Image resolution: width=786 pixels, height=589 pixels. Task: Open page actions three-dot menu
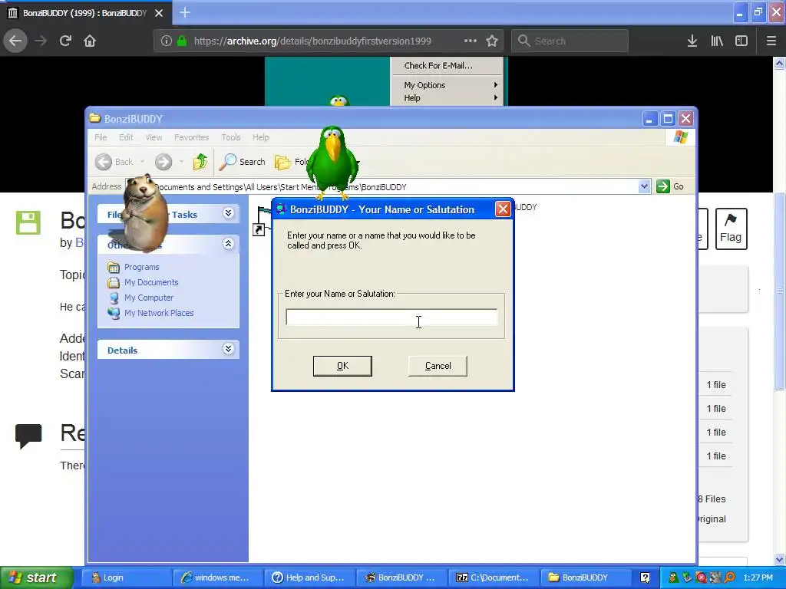(x=471, y=41)
